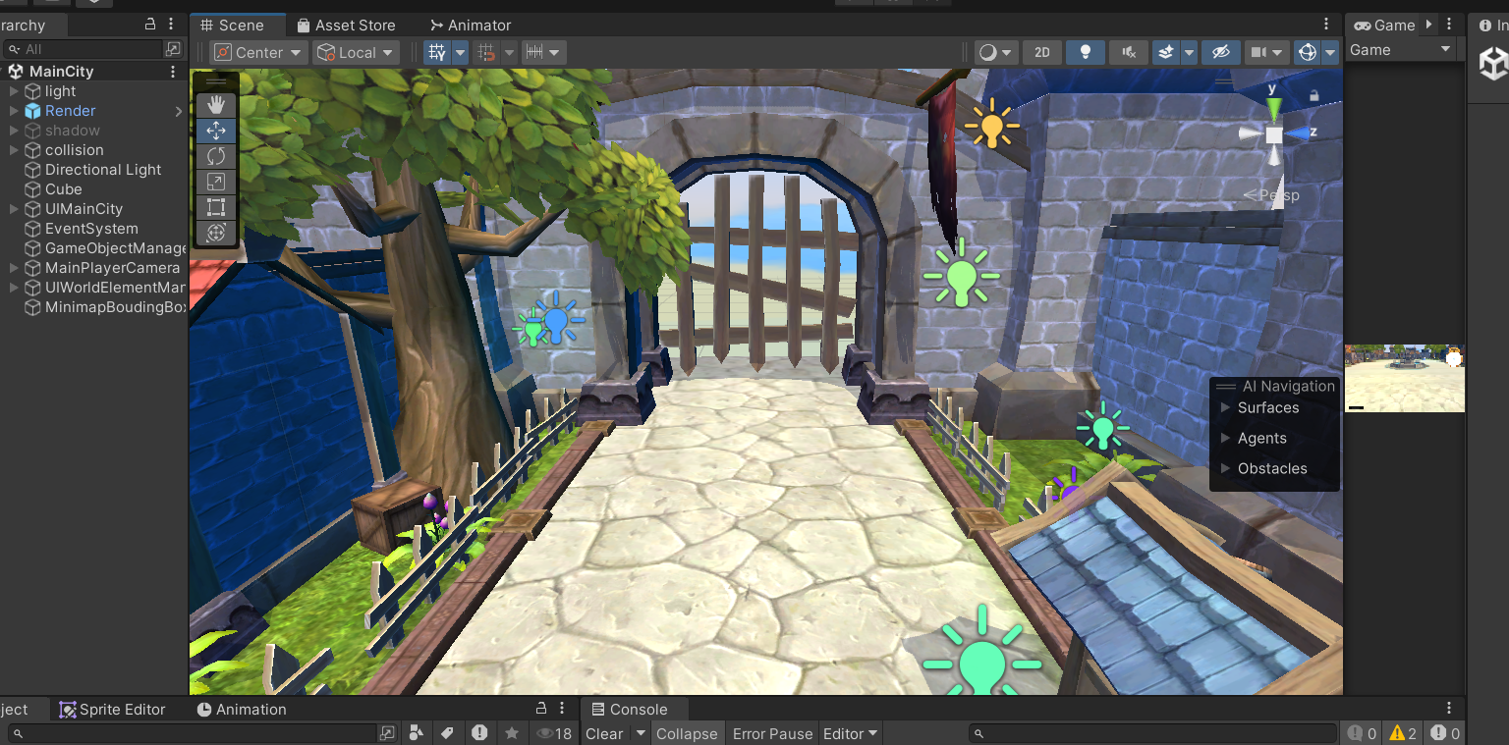The height and width of the screenshot is (745, 1509).
Task: Click the favorites star in Project panel
Action: click(512, 733)
